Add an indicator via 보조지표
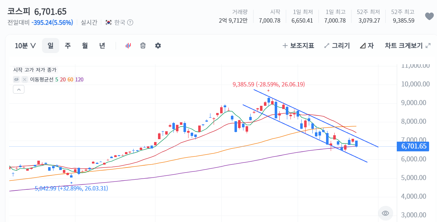 298,46
